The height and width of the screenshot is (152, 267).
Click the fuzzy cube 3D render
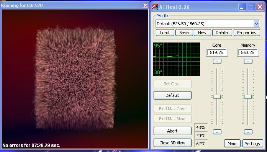pyautogui.click(x=75, y=78)
